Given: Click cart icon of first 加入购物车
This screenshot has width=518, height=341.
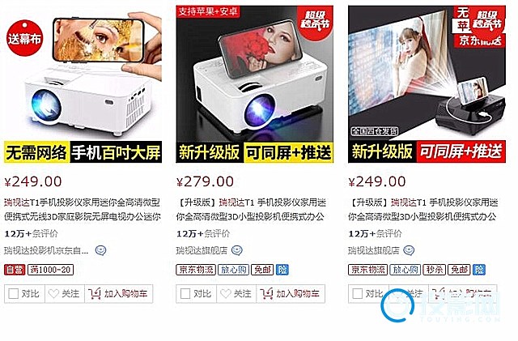Looking at the screenshot, I should [95, 293].
